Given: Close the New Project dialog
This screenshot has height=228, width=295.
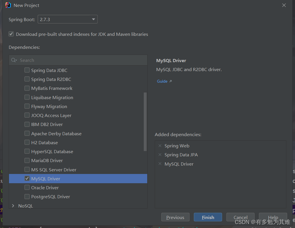Looking at the screenshot, I should click(284, 5).
